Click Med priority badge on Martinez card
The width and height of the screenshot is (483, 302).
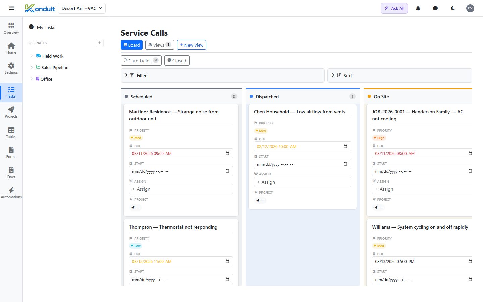(136, 138)
